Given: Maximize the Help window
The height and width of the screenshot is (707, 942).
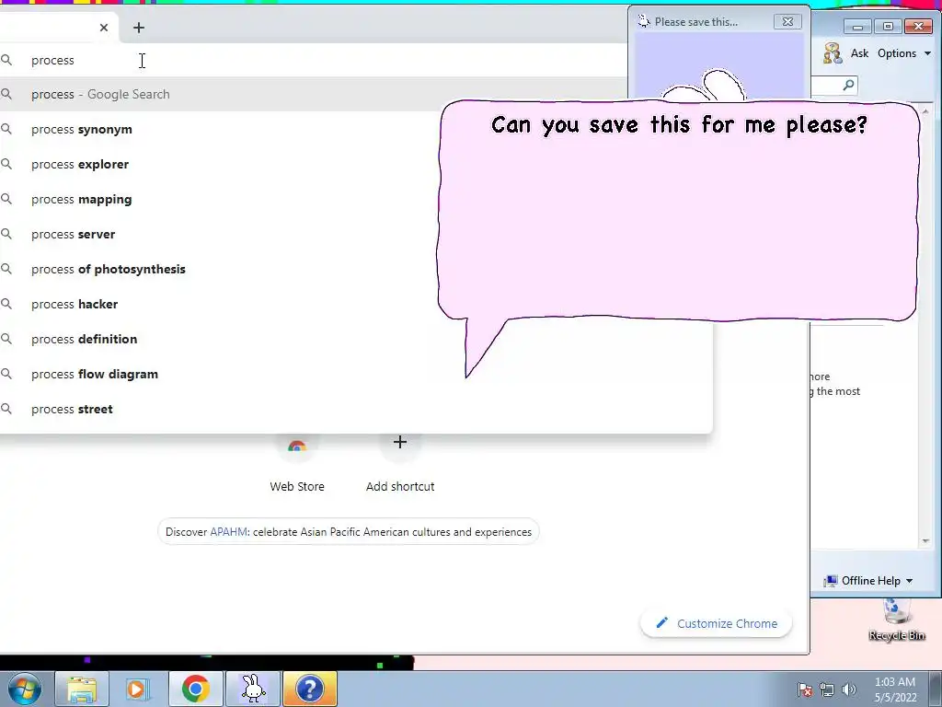Looking at the screenshot, I should [x=888, y=27].
